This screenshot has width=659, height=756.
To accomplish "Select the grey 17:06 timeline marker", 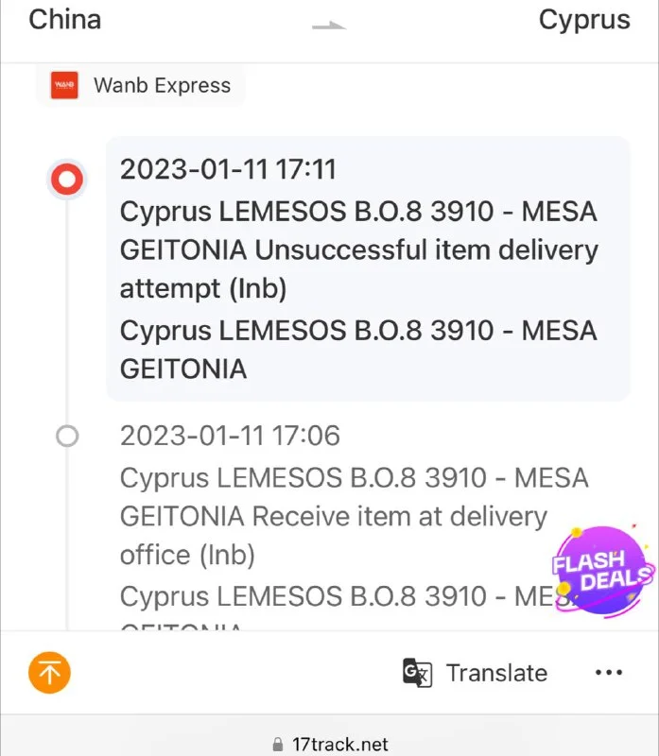I will coord(67,436).
